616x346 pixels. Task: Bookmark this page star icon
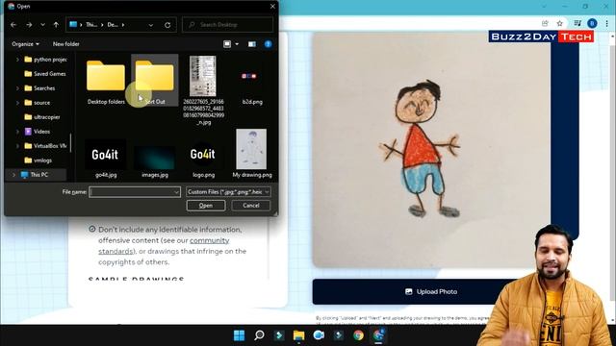(x=560, y=23)
